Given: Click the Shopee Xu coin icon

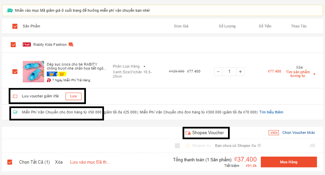Looking at the screenshot, I should [187, 146].
